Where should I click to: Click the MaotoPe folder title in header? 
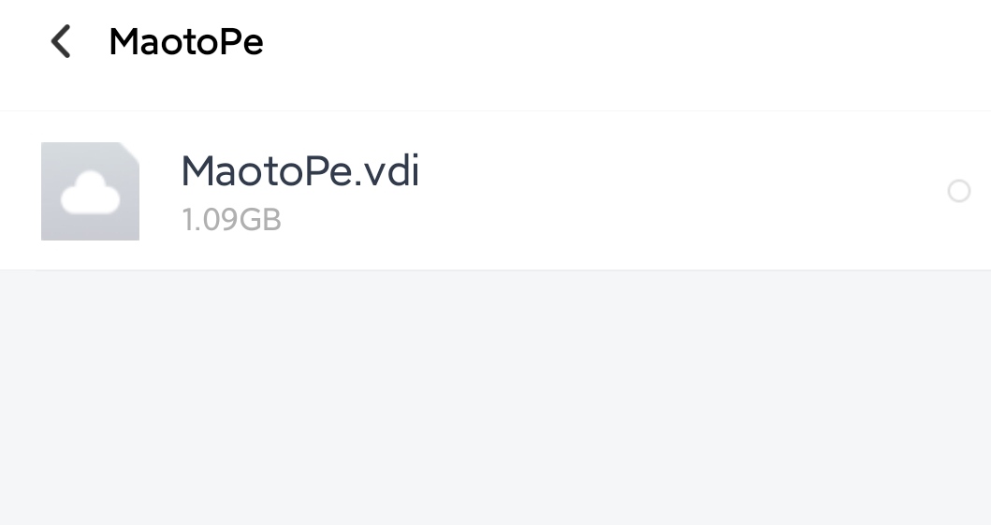[186, 42]
